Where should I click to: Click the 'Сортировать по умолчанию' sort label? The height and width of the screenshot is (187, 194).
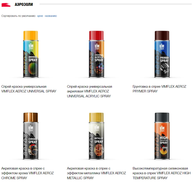[x=18, y=16]
